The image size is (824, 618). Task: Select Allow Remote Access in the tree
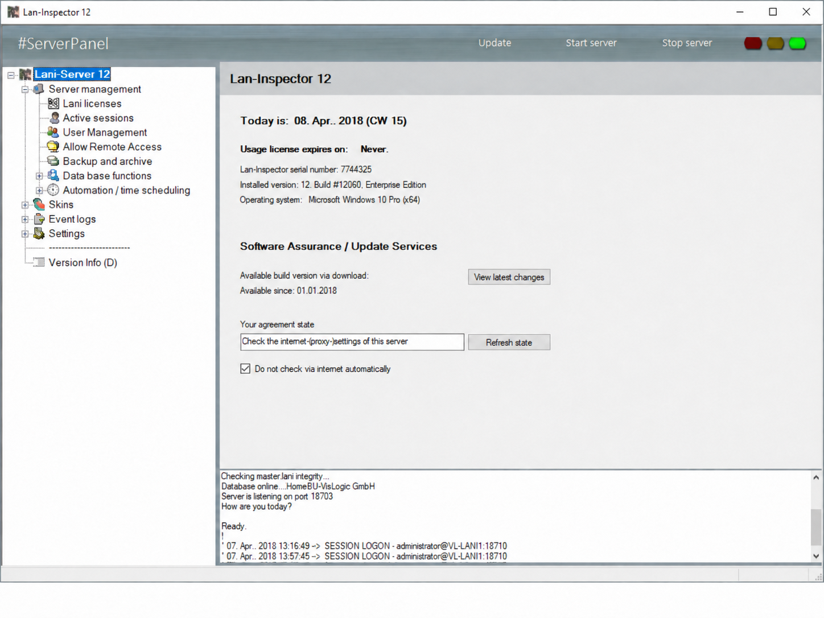tap(112, 147)
